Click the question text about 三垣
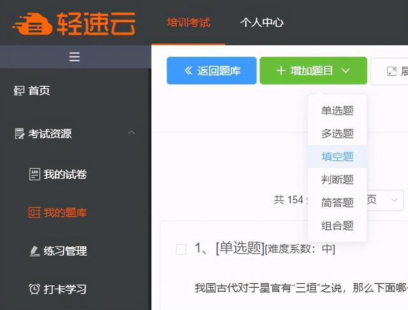The image size is (408, 310). tap(302, 288)
